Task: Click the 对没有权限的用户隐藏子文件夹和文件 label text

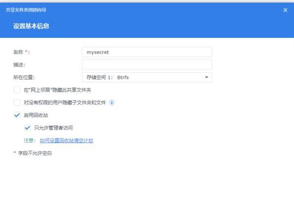Action: point(65,103)
